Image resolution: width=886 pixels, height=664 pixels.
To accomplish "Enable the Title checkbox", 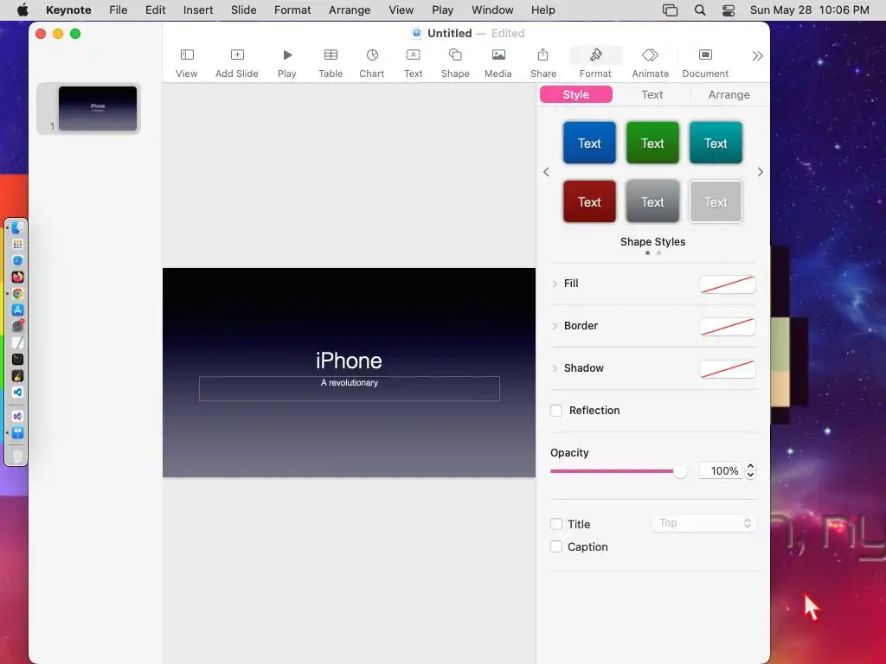I will point(556,524).
